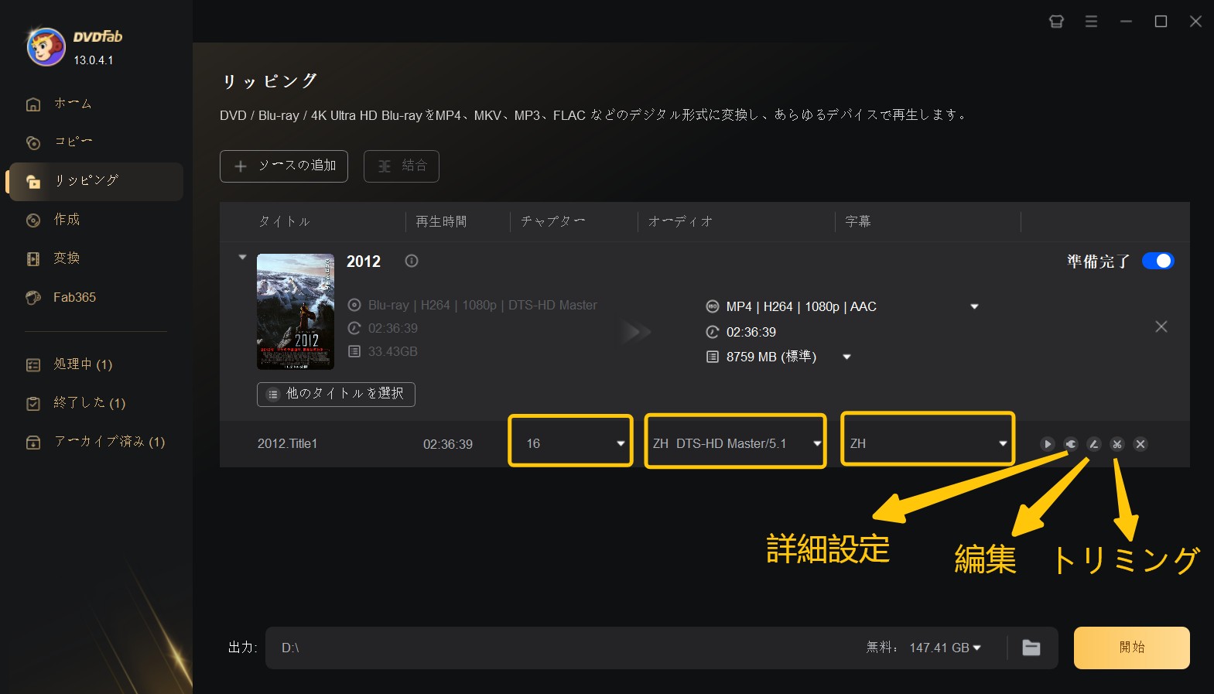Image resolution: width=1214 pixels, height=694 pixels.
Task: Browse output folder with folder icon
Action: coord(1031,648)
